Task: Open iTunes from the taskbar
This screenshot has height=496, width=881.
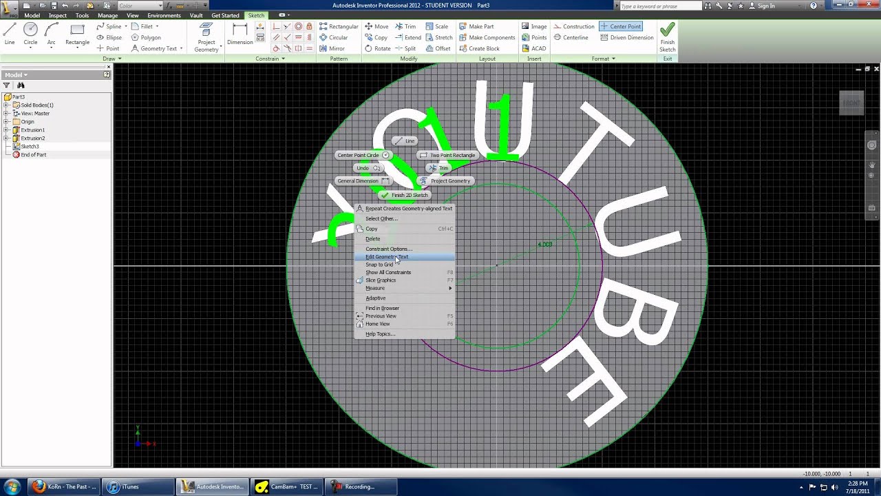Action: (x=126, y=486)
